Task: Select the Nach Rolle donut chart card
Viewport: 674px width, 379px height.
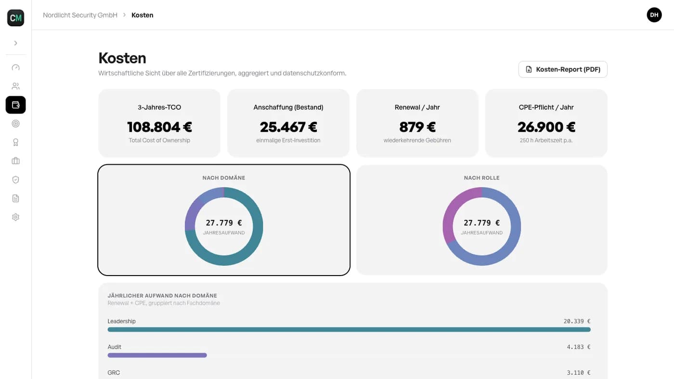Action: point(482,220)
